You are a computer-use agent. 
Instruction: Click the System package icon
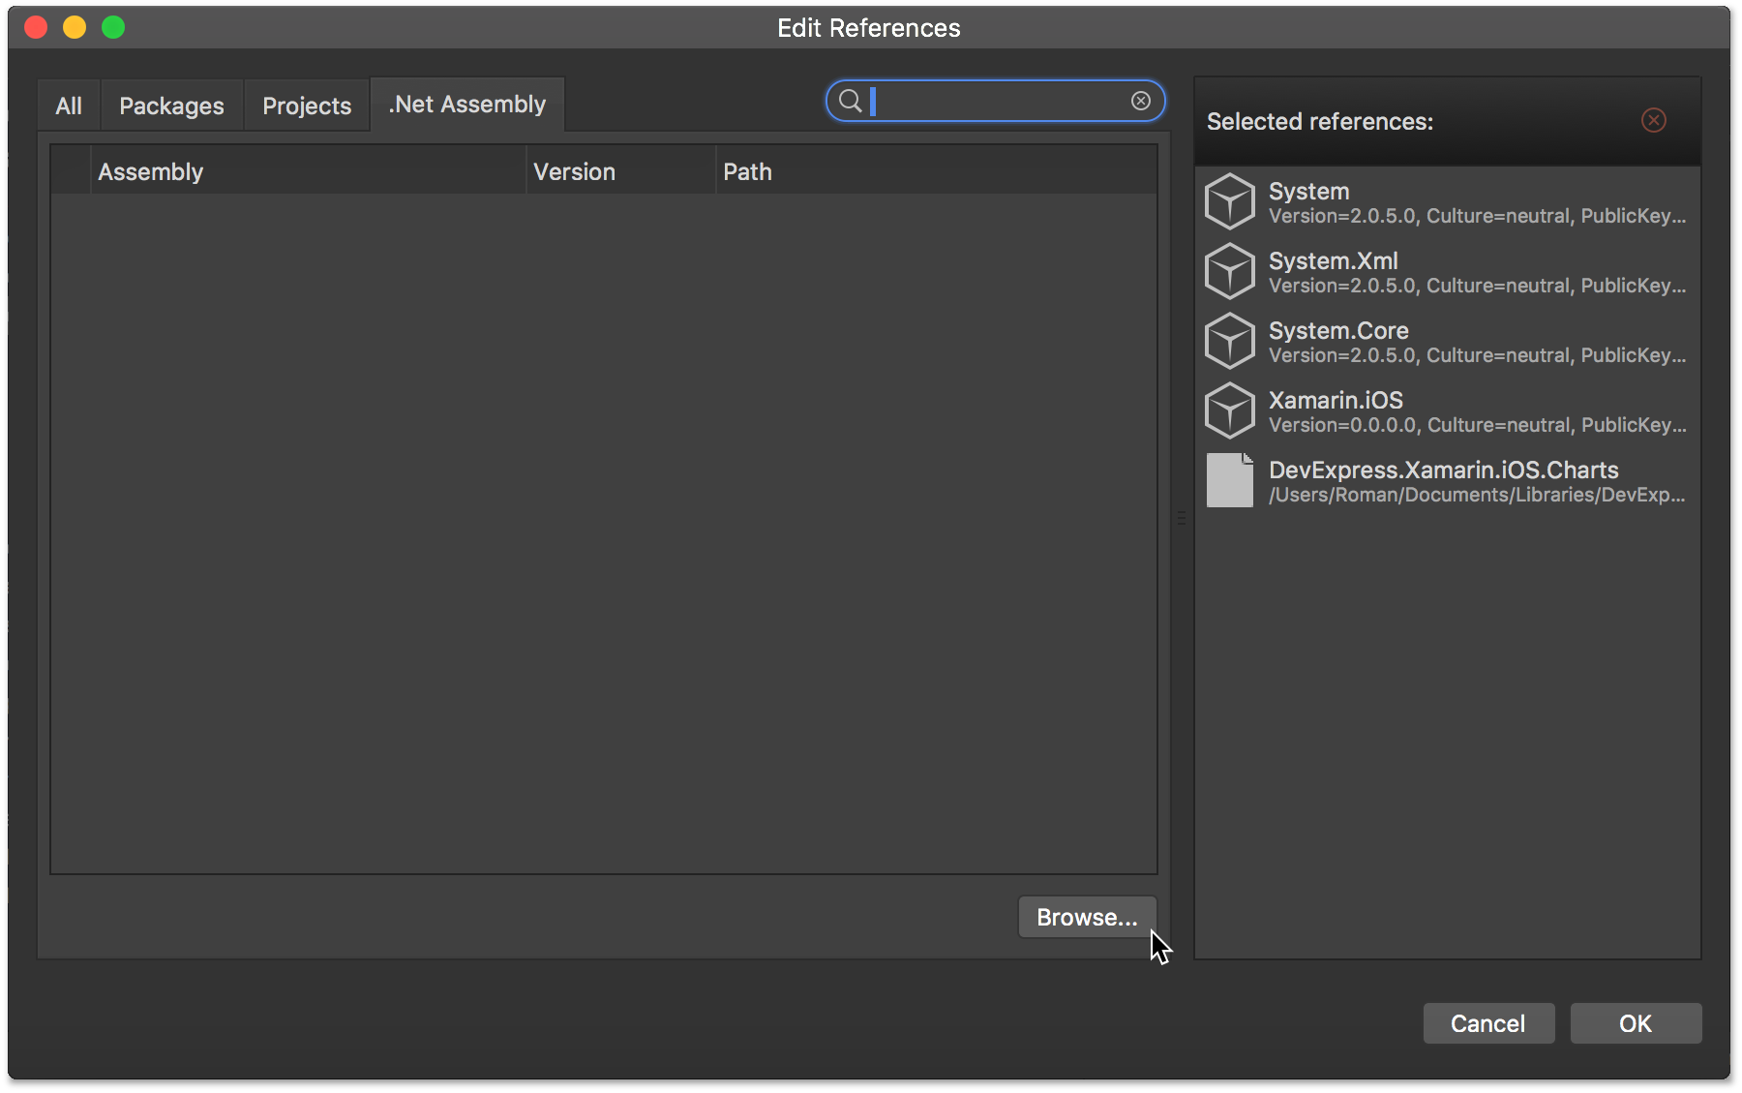pyautogui.click(x=1230, y=201)
